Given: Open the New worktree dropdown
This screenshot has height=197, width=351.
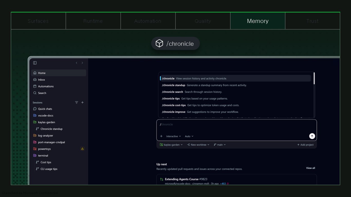Looking at the screenshot, I should click(x=198, y=145).
